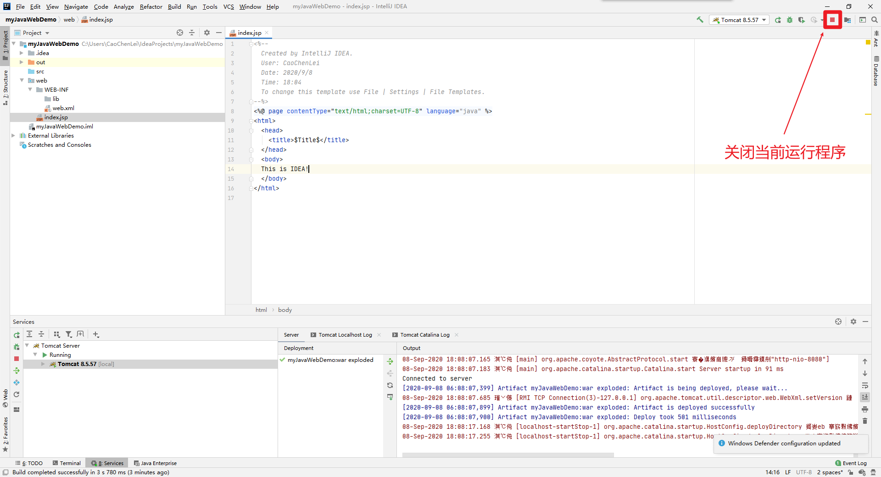
Task: Click Deploy All icon in Services sidebar
Action: click(17, 371)
